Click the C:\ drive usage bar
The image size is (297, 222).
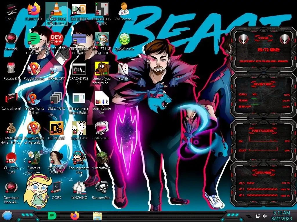click(x=251, y=183)
